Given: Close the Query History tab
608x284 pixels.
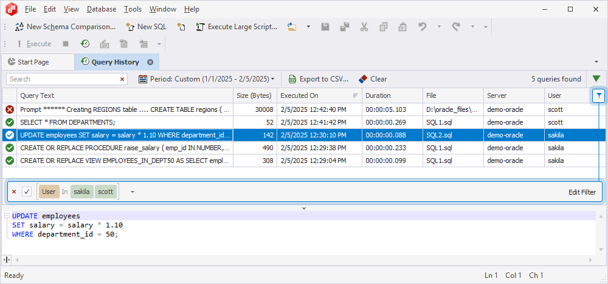Looking at the screenshot, I should click(x=150, y=62).
